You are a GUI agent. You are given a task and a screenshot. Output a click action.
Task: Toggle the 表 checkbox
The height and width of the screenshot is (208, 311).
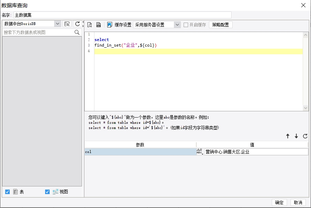click(x=7, y=192)
